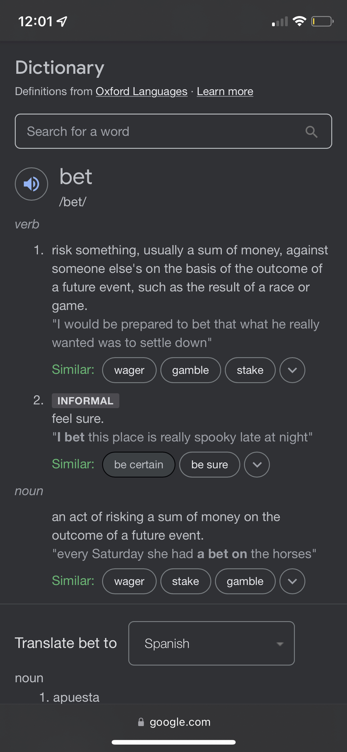Tap the verb 'wager' synonym chip
The image size is (347, 752).
[129, 370]
